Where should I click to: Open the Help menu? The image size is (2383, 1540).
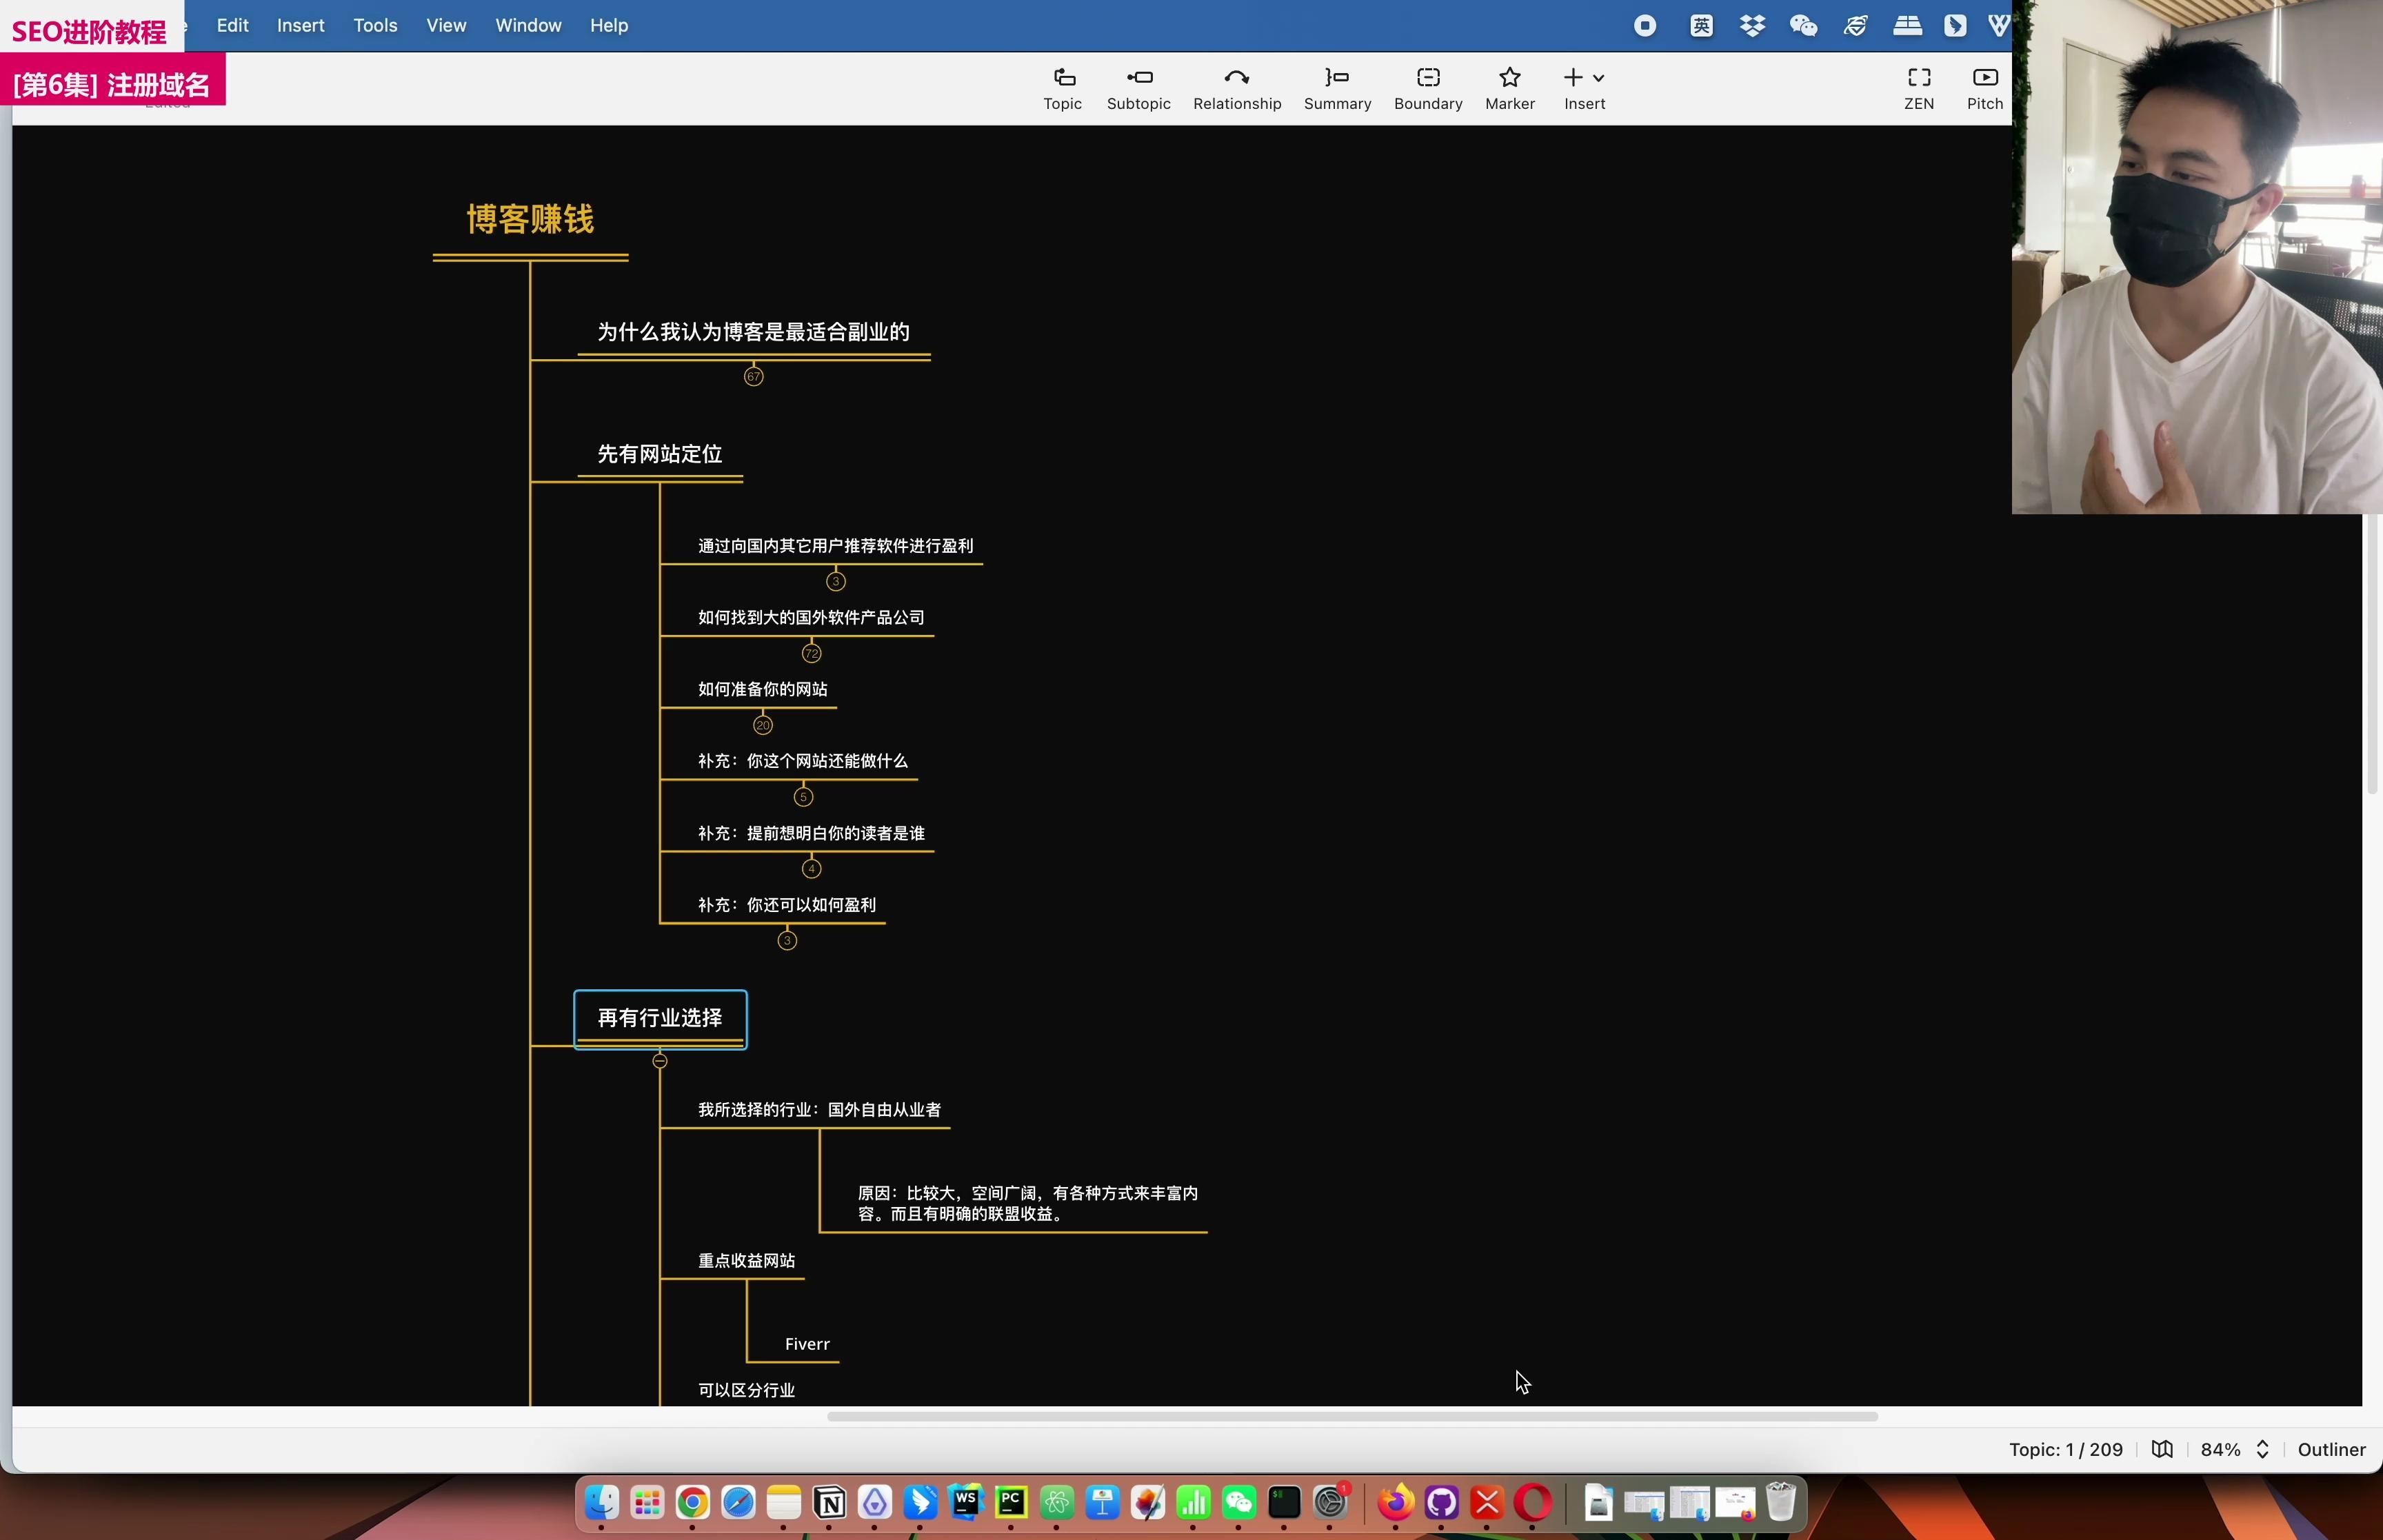[x=608, y=26]
